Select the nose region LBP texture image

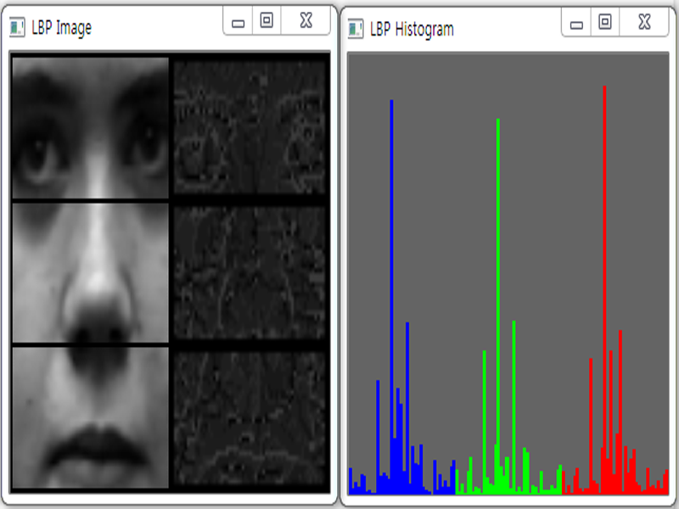(x=250, y=272)
